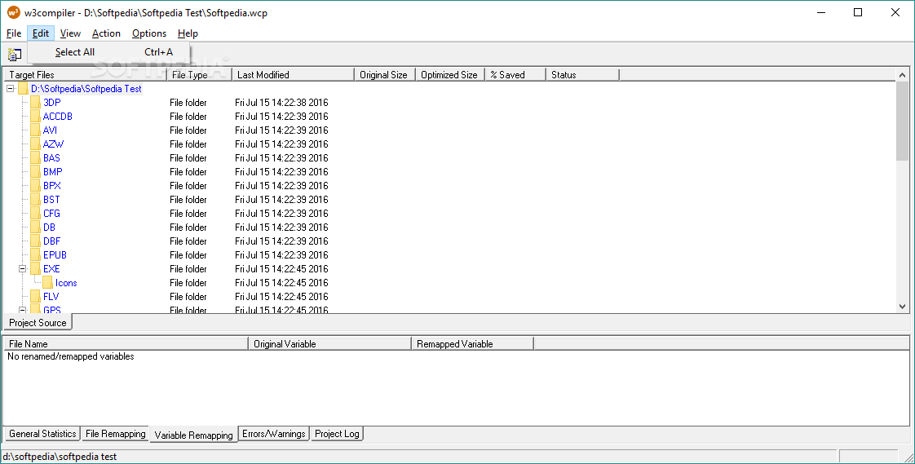
Task: Sort by File Type column header
Action: [200, 75]
